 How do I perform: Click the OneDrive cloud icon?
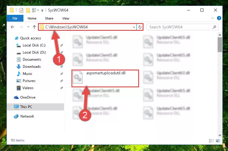(x=16, y=97)
